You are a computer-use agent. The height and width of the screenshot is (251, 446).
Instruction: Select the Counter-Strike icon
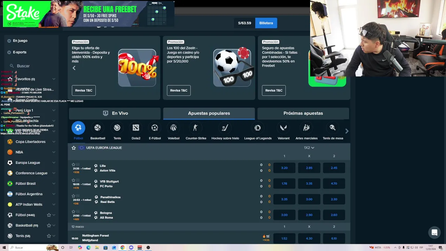click(195, 128)
